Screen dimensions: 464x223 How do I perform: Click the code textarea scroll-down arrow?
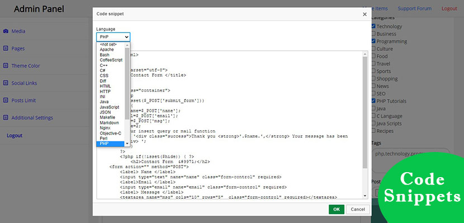tap(365, 196)
